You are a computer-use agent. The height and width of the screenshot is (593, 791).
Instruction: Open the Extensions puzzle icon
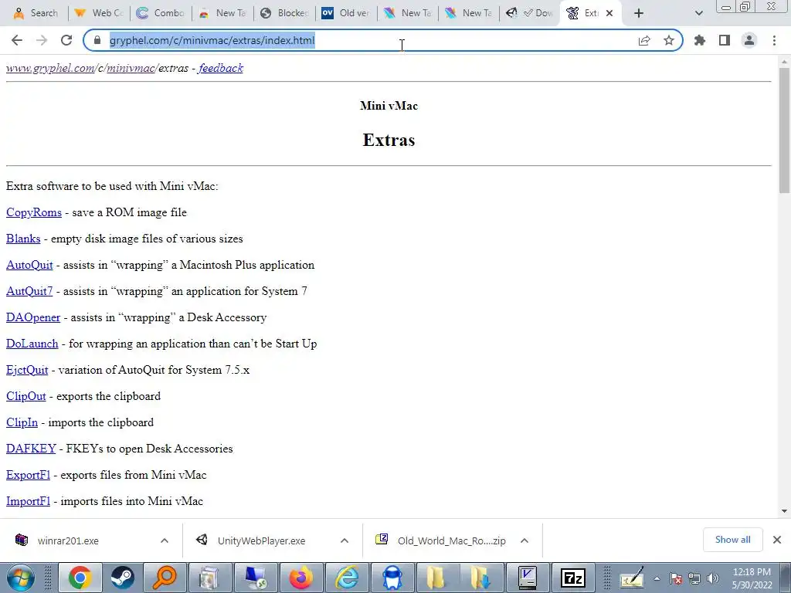click(700, 40)
